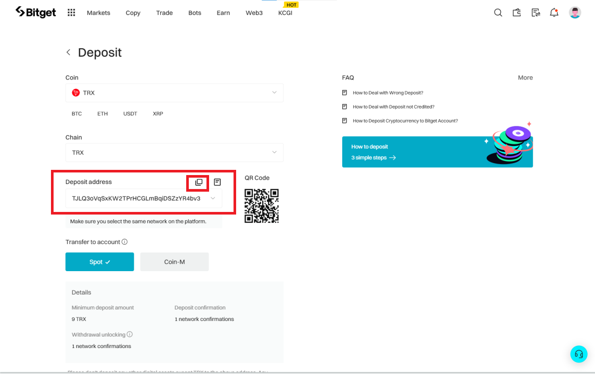The image size is (595, 374).
Task: Open the Web3 menu
Action: tap(254, 13)
